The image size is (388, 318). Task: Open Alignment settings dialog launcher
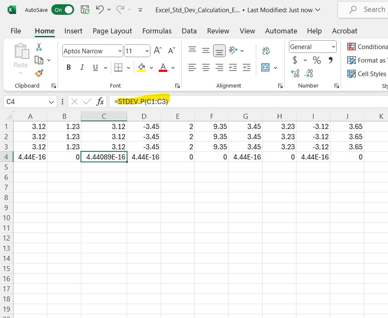(x=280, y=86)
